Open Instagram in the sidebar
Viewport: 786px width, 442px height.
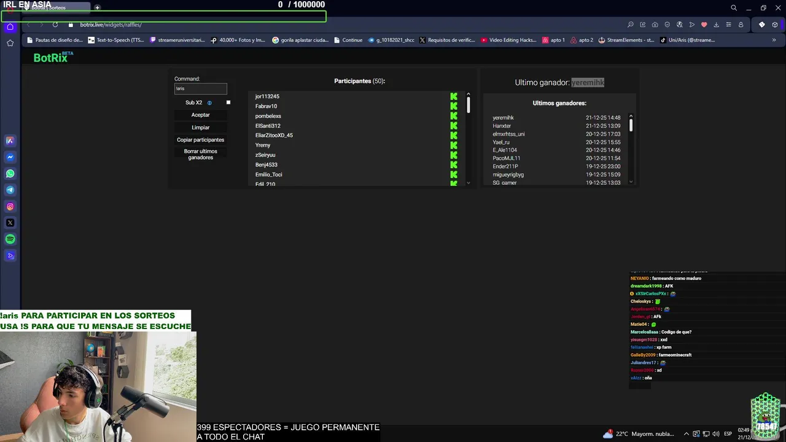pos(10,207)
